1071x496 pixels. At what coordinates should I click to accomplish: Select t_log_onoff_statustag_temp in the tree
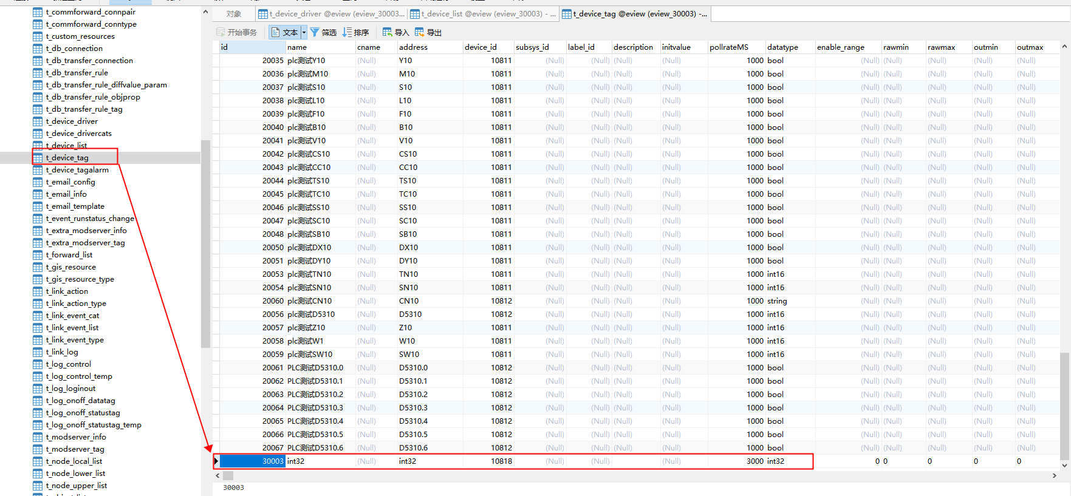[94, 425]
